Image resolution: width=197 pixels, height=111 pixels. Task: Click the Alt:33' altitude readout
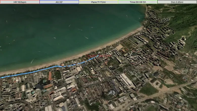click(x=59, y=2)
